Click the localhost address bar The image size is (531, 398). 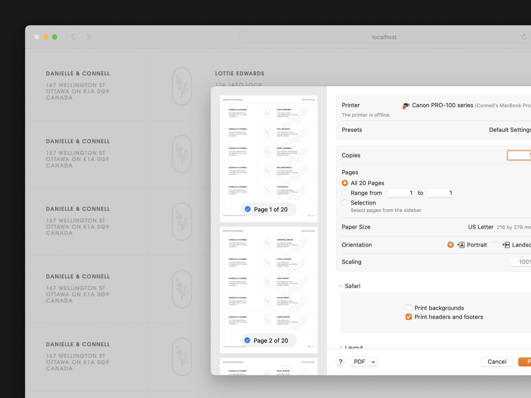coord(384,37)
